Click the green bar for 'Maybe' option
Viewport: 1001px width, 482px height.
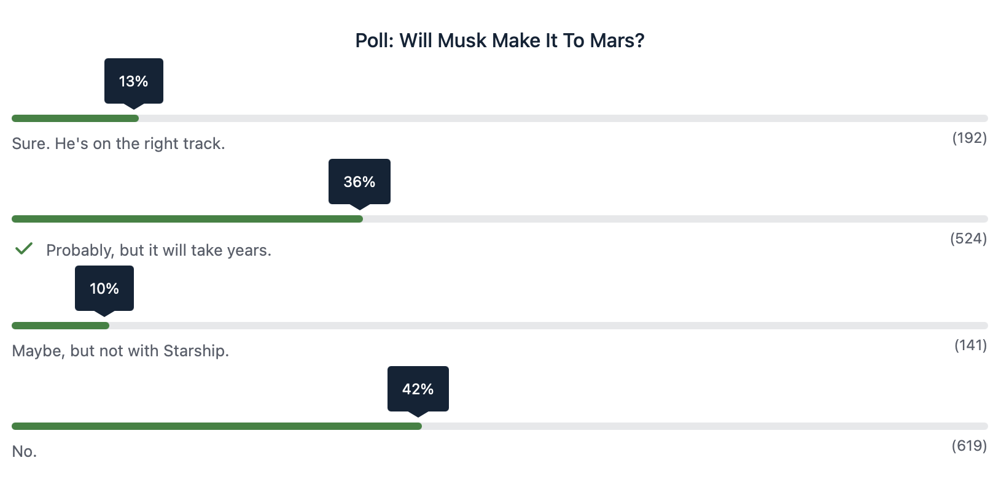click(x=60, y=326)
